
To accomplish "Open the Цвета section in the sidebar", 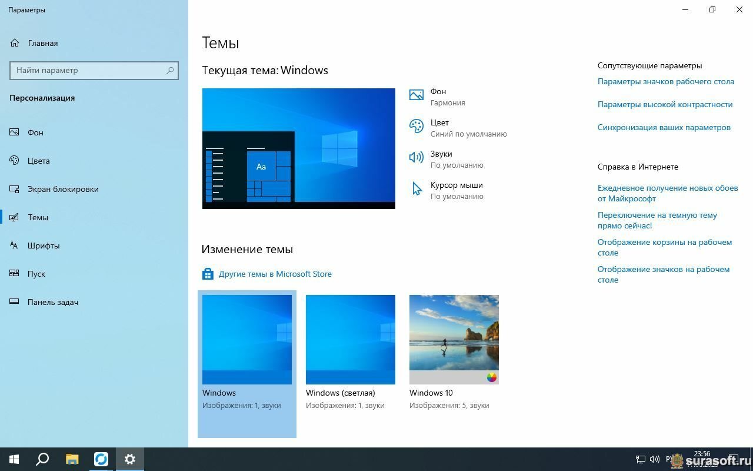I will 94,161.
